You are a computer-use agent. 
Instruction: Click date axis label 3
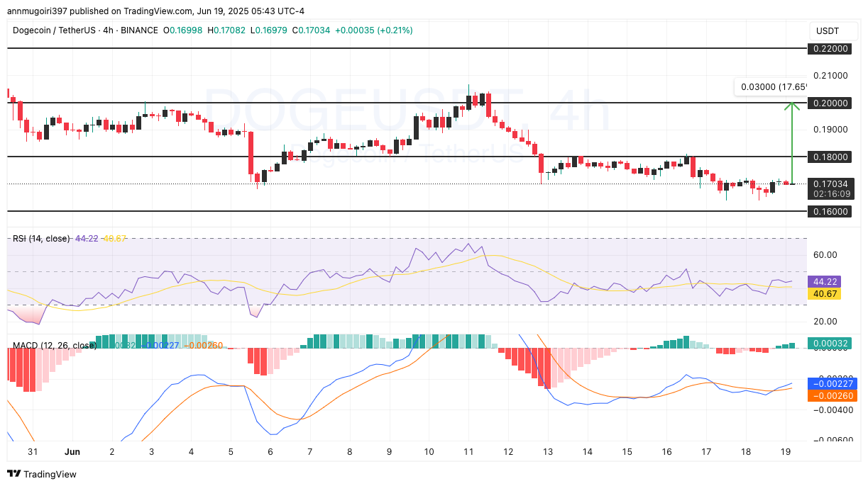click(x=152, y=451)
